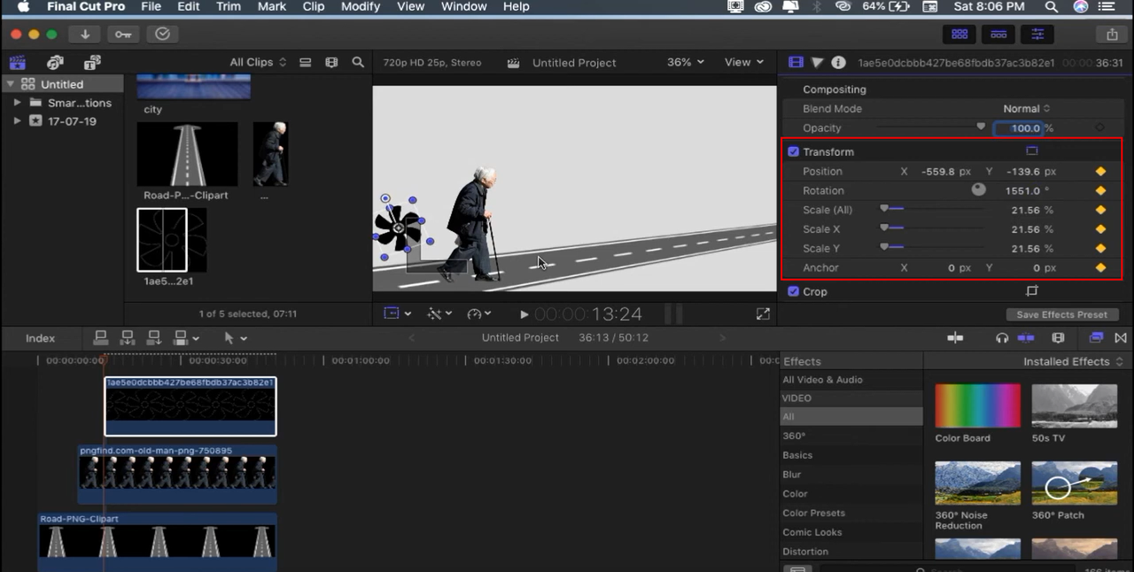1134x572 pixels.
Task: Click the Append clip icon
Action: (x=154, y=338)
